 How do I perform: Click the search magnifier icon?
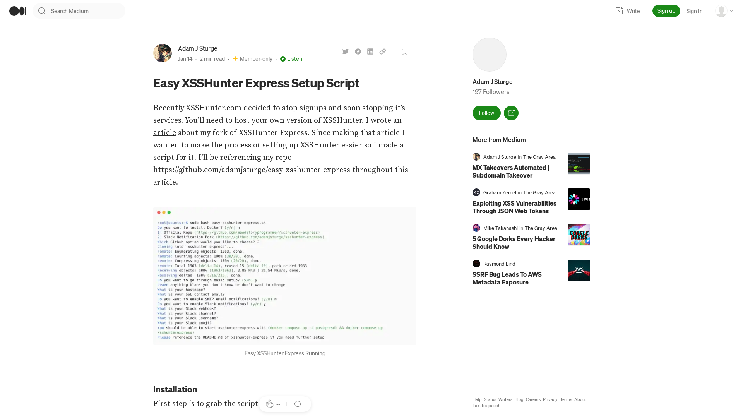(42, 11)
